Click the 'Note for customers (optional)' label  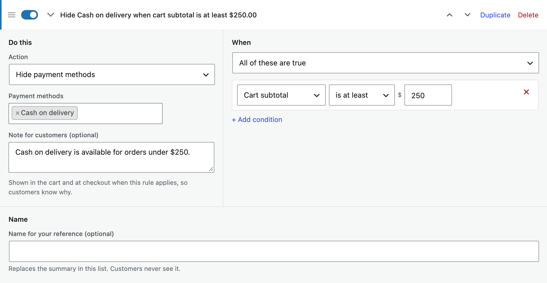click(x=53, y=135)
